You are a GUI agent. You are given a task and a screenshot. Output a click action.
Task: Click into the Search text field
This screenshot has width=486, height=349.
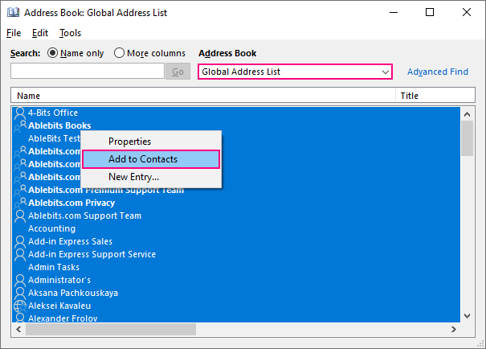tap(88, 71)
